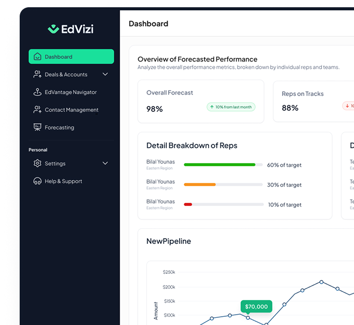Expand the Settings submenu chevron
Image resolution: width=354 pixels, height=325 pixels.
tap(105, 164)
